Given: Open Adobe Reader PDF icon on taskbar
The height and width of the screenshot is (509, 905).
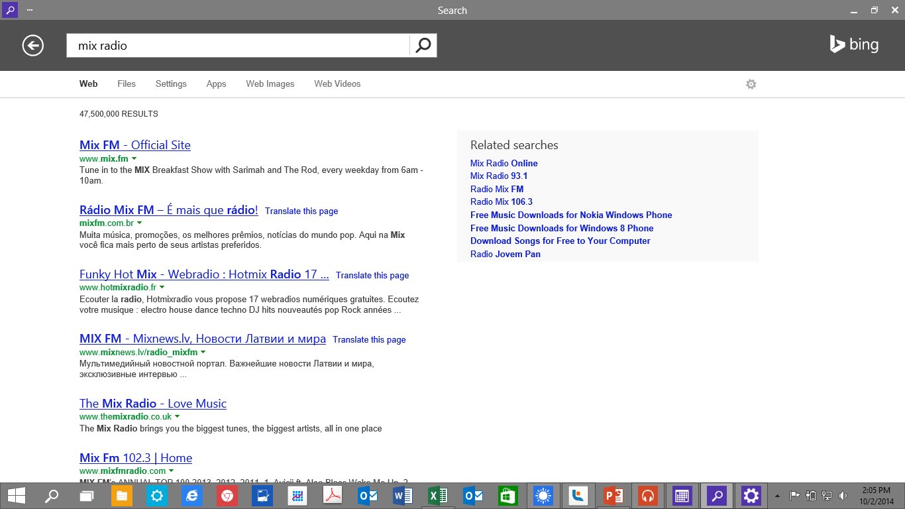Looking at the screenshot, I should (332, 495).
